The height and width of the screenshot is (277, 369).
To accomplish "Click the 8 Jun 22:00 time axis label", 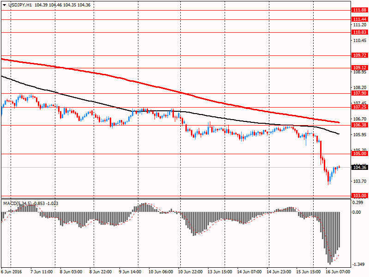I will tap(101, 272).
